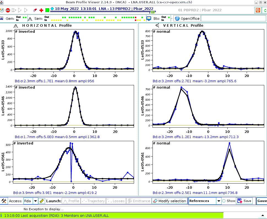Click the eraser icon in top toolbar
The width and height of the screenshot is (267, 219).
click(x=35, y=10)
